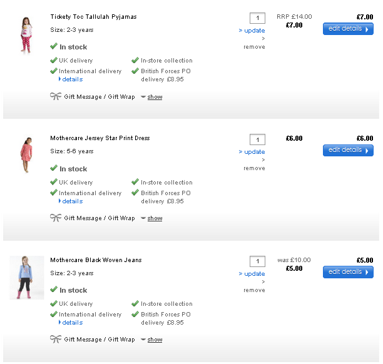Click gift bow icon for Tallulah Pyjamas
This screenshot has width=383, height=364.
(x=56, y=96)
